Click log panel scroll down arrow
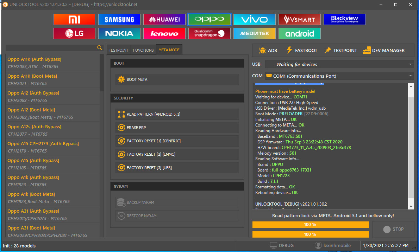419x252 pixels. tap(411, 206)
